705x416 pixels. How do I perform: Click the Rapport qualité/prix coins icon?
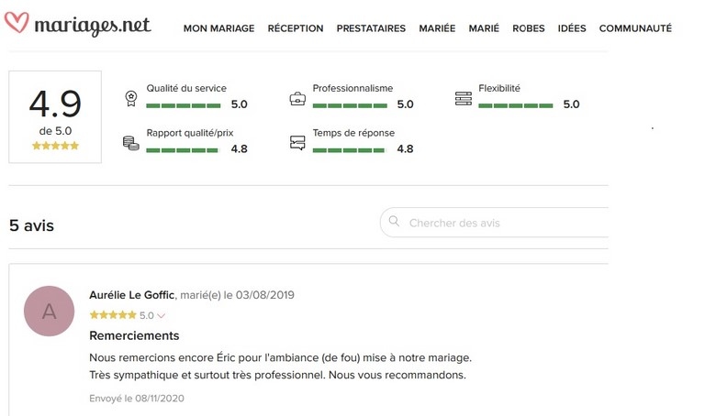tap(130, 142)
